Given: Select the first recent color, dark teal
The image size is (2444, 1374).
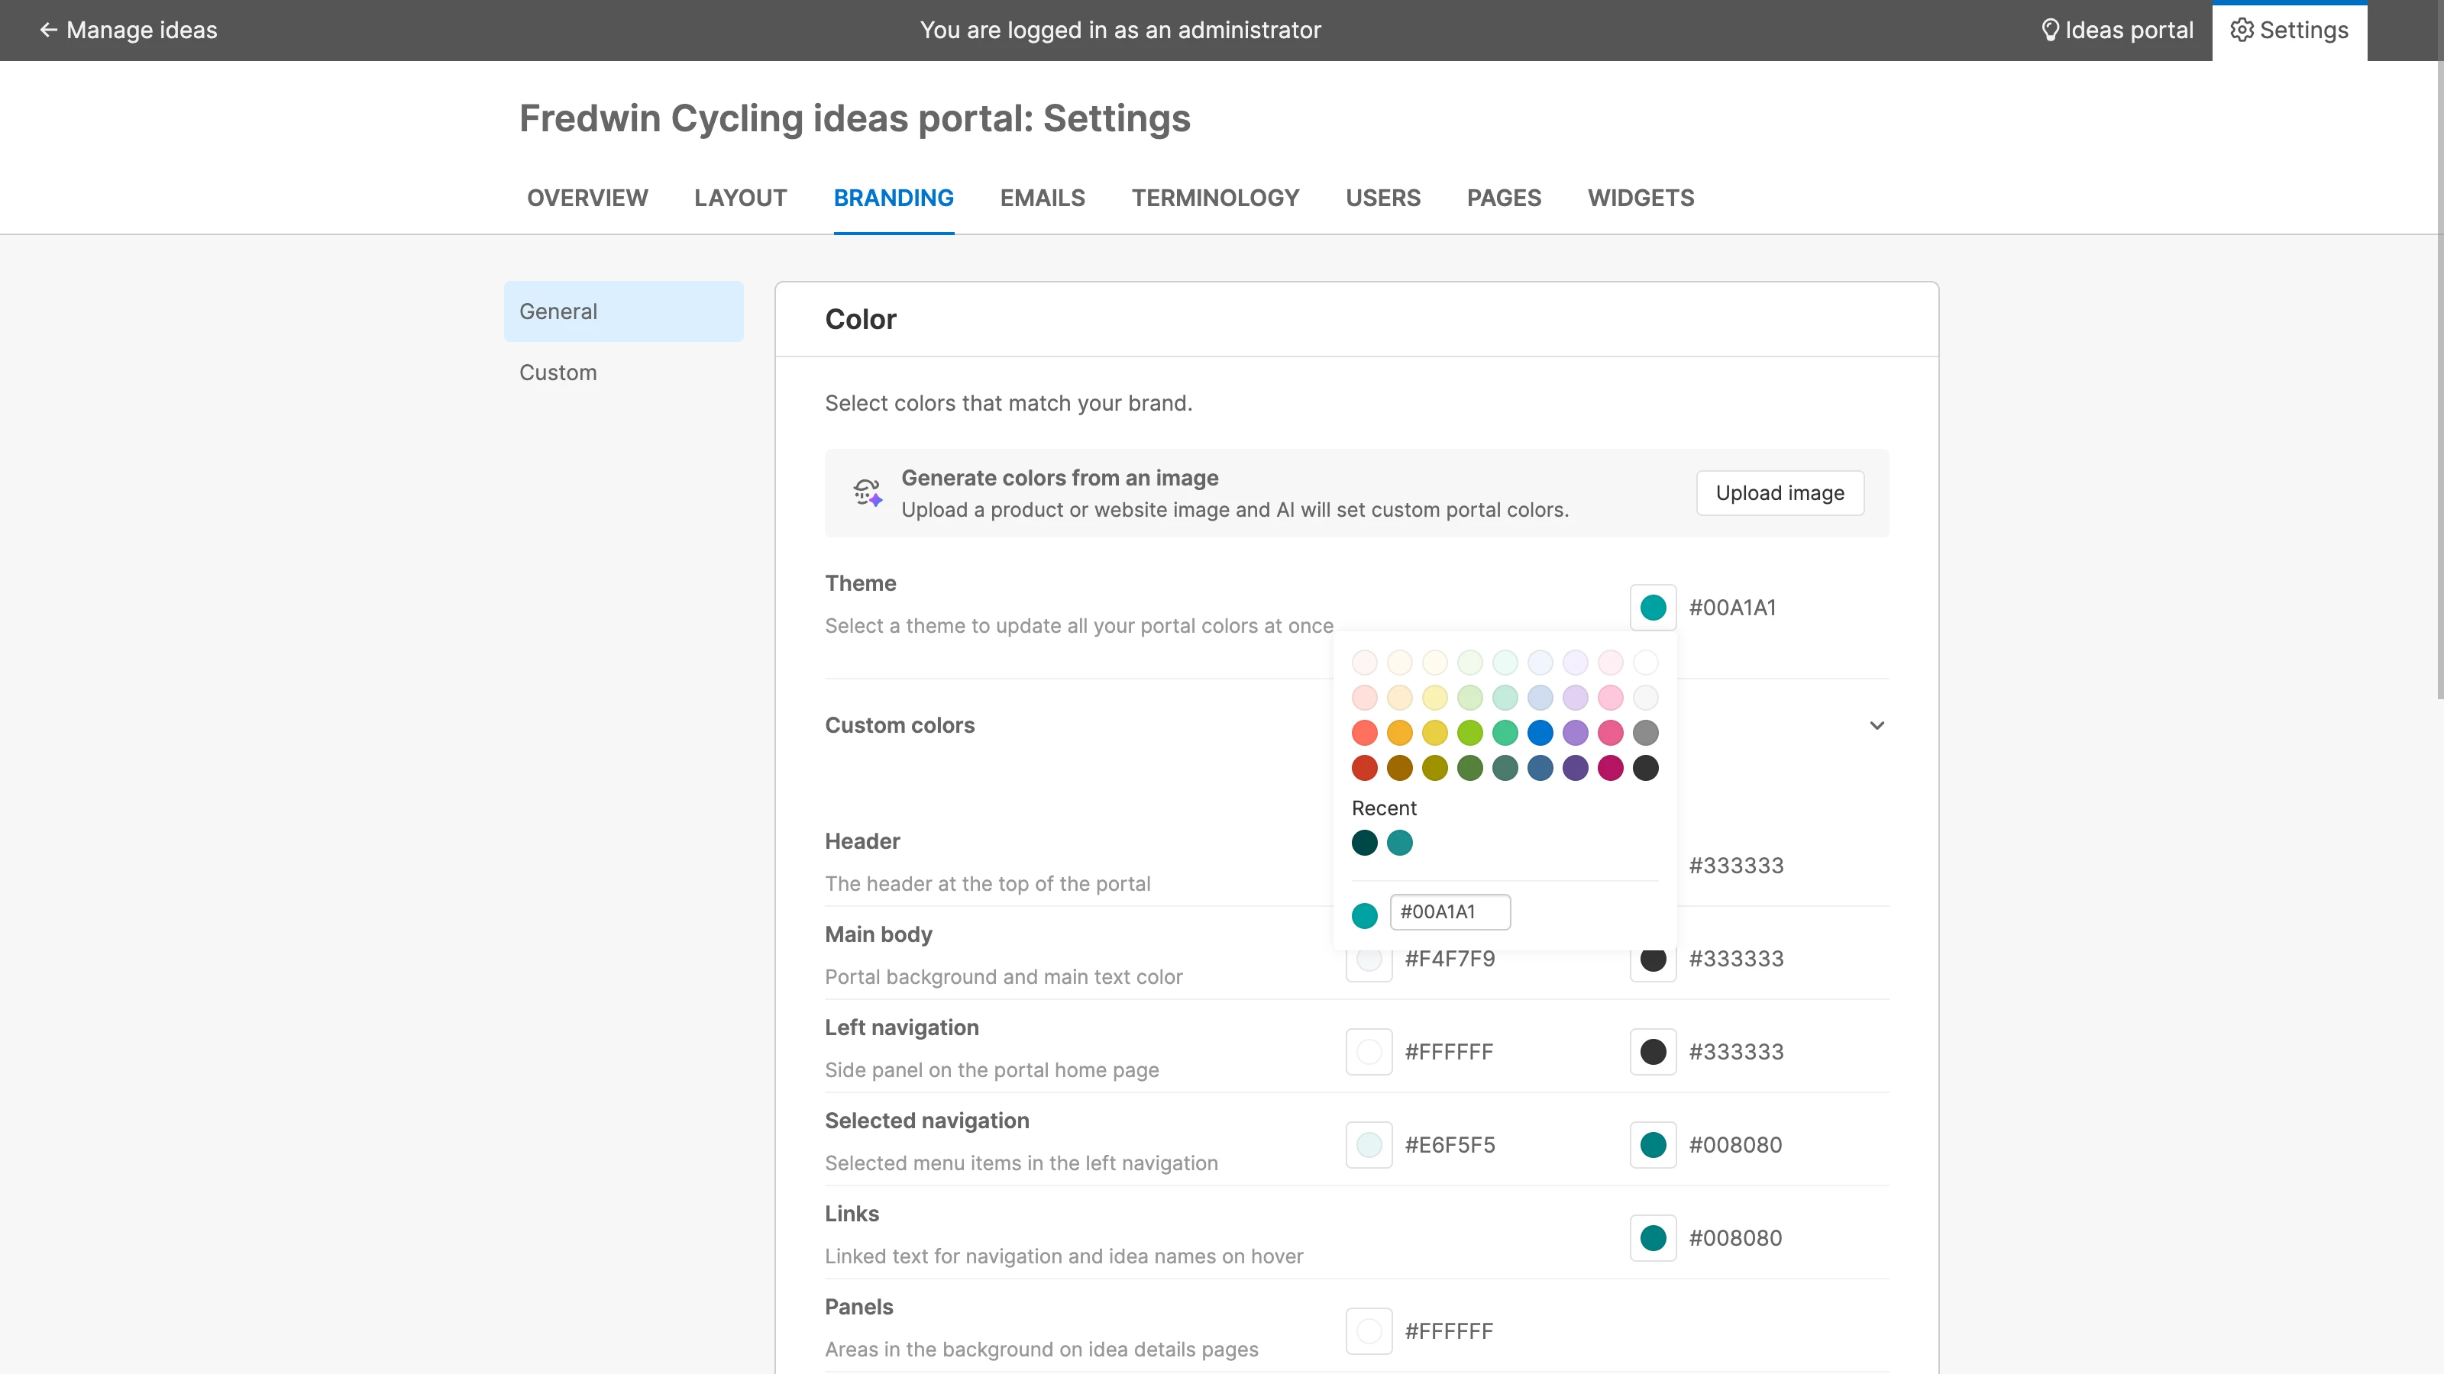Looking at the screenshot, I should [x=1364, y=843].
